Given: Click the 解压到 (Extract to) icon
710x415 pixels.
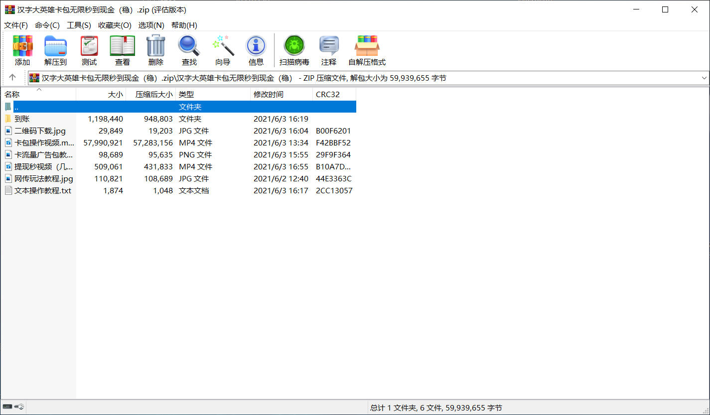Looking at the screenshot, I should coord(55,46).
